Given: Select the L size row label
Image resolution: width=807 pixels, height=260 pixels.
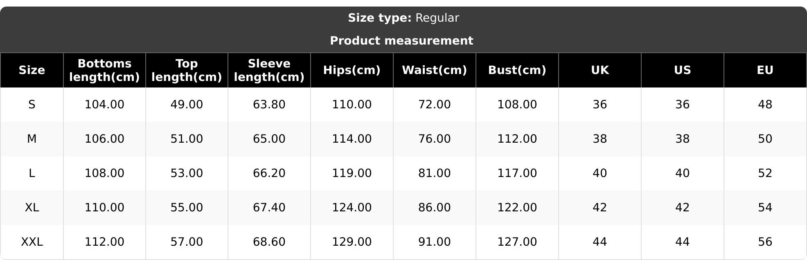Looking at the screenshot, I should pyautogui.click(x=32, y=173).
